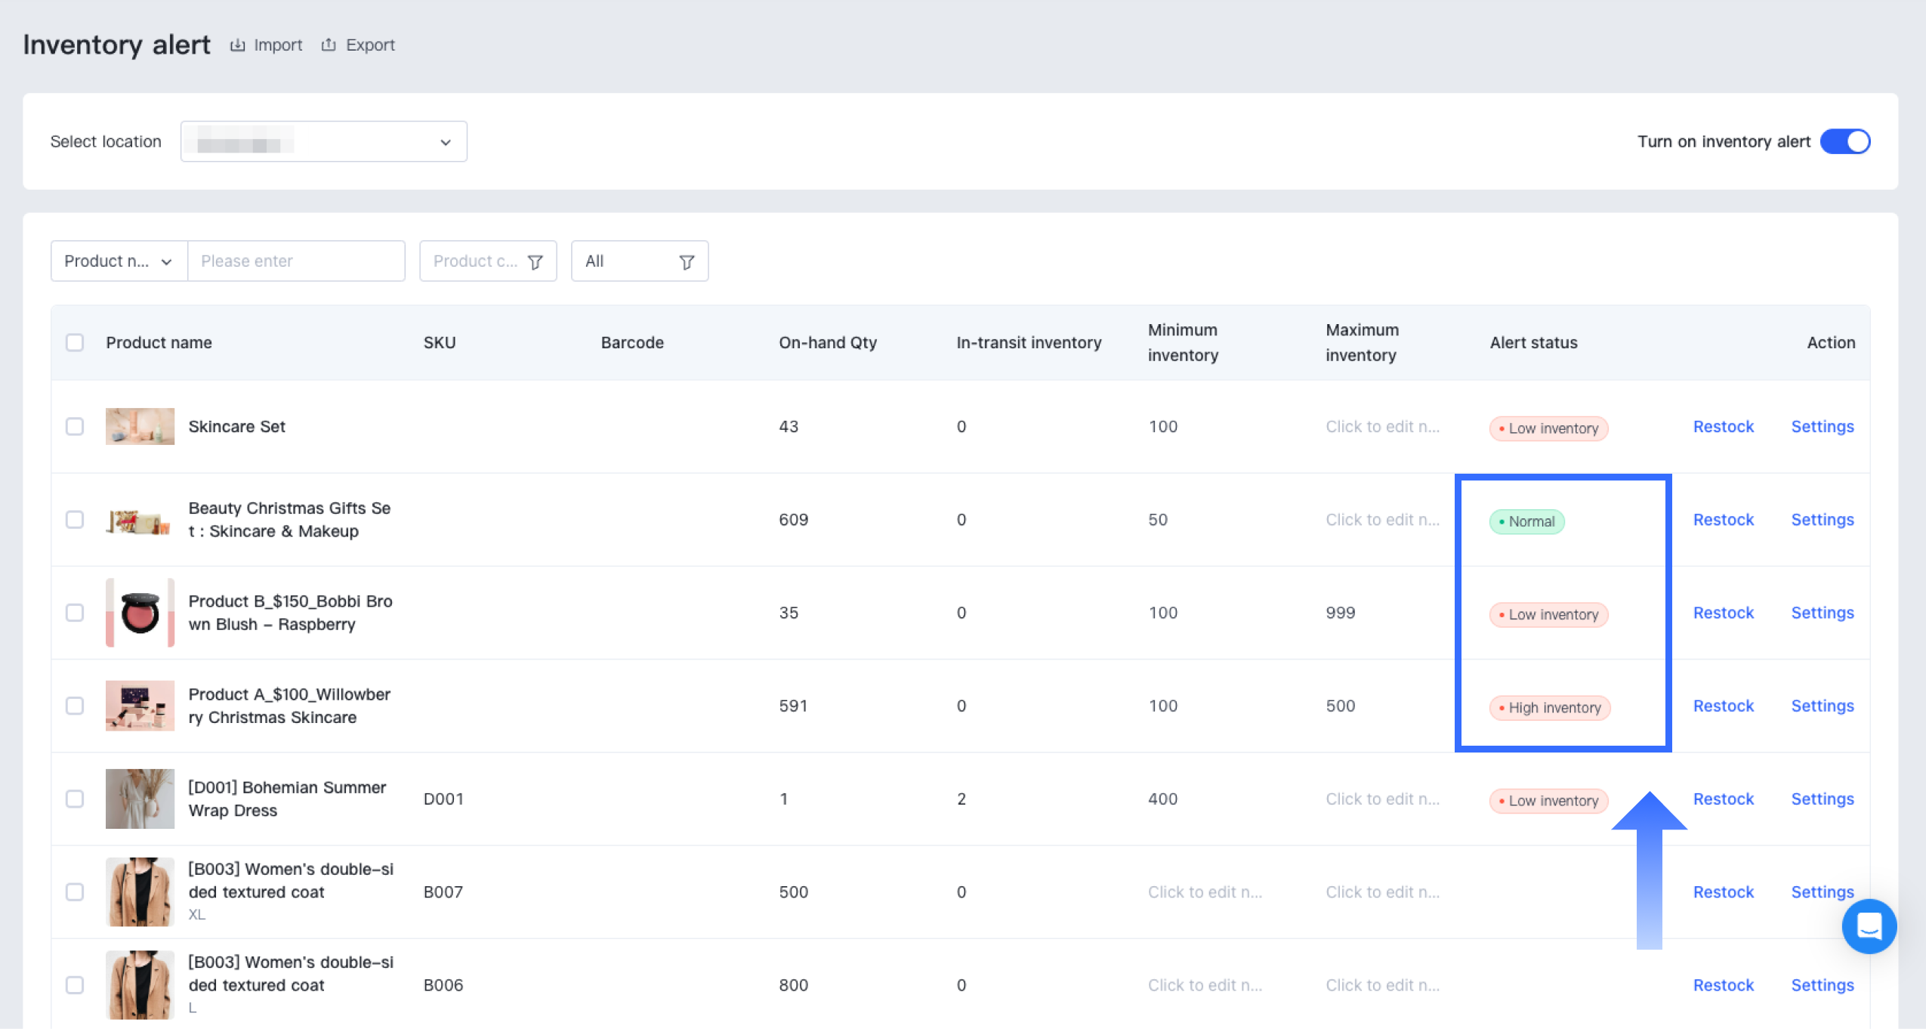
Task: Click the Bobbi Brown Blush product image
Action: [x=140, y=613]
